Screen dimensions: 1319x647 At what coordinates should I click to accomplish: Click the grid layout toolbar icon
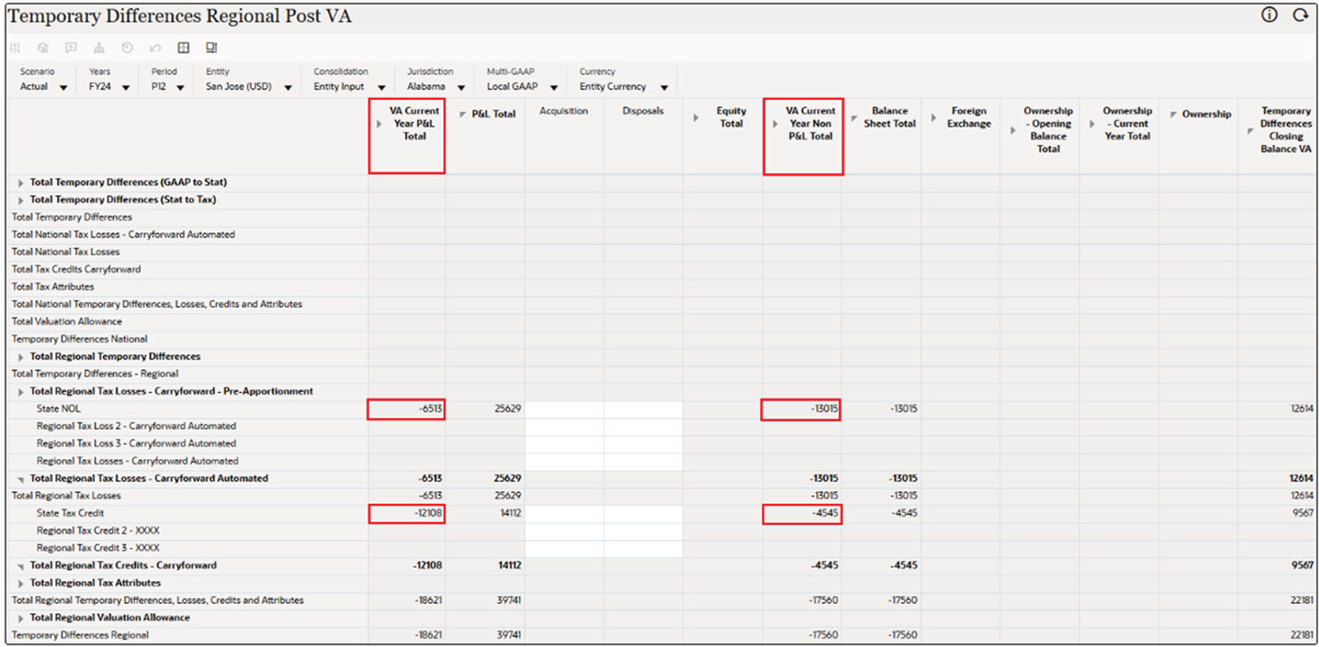click(x=184, y=47)
